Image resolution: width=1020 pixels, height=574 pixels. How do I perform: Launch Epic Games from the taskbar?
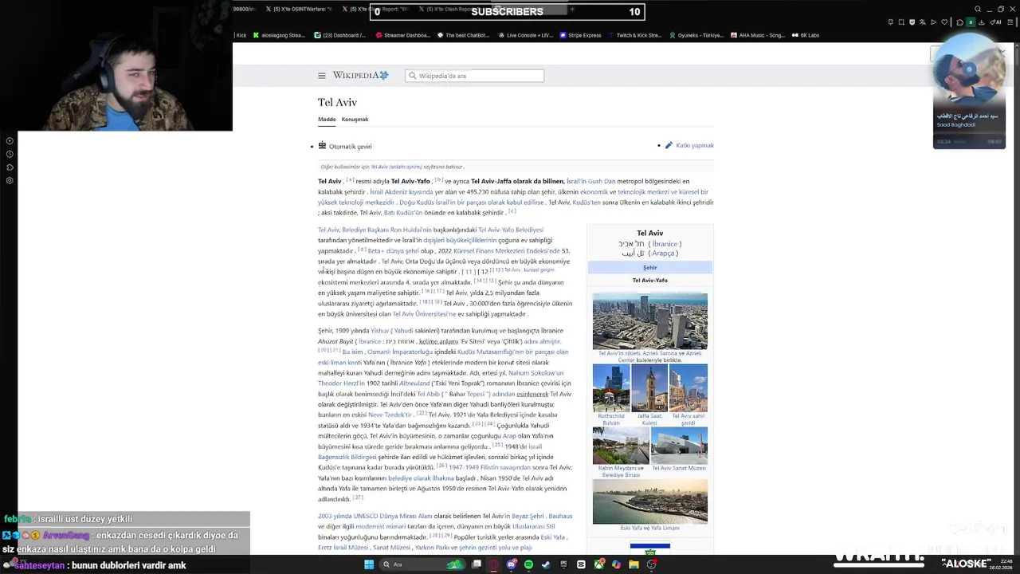pyautogui.click(x=563, y=564)
